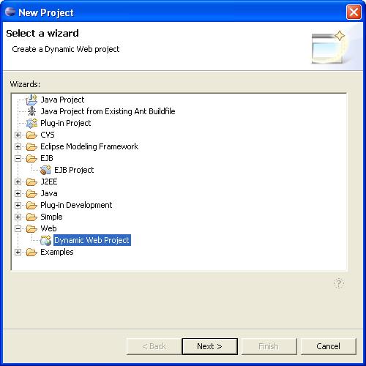Select the Java folder label
Screen dimensions: 366x366
49,193
